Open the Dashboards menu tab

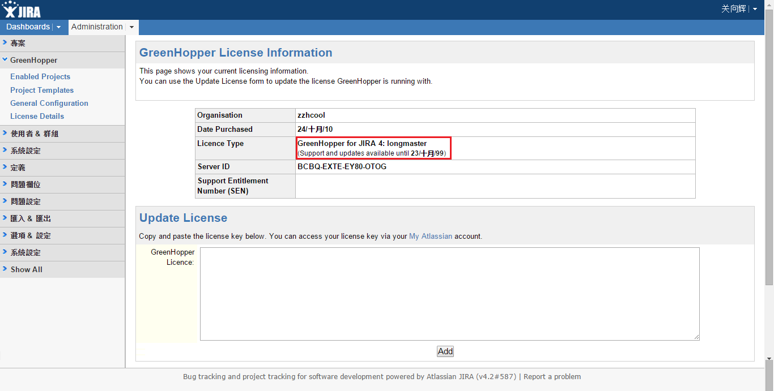(x=28, y=27)
